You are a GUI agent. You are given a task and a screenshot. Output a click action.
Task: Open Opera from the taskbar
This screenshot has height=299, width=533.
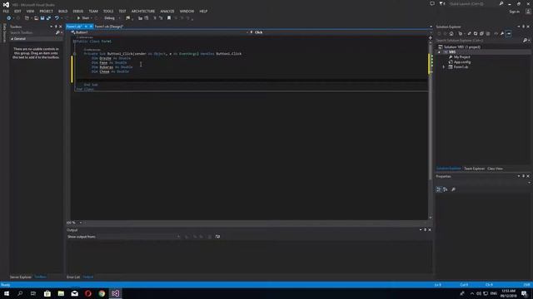point(88,293)
